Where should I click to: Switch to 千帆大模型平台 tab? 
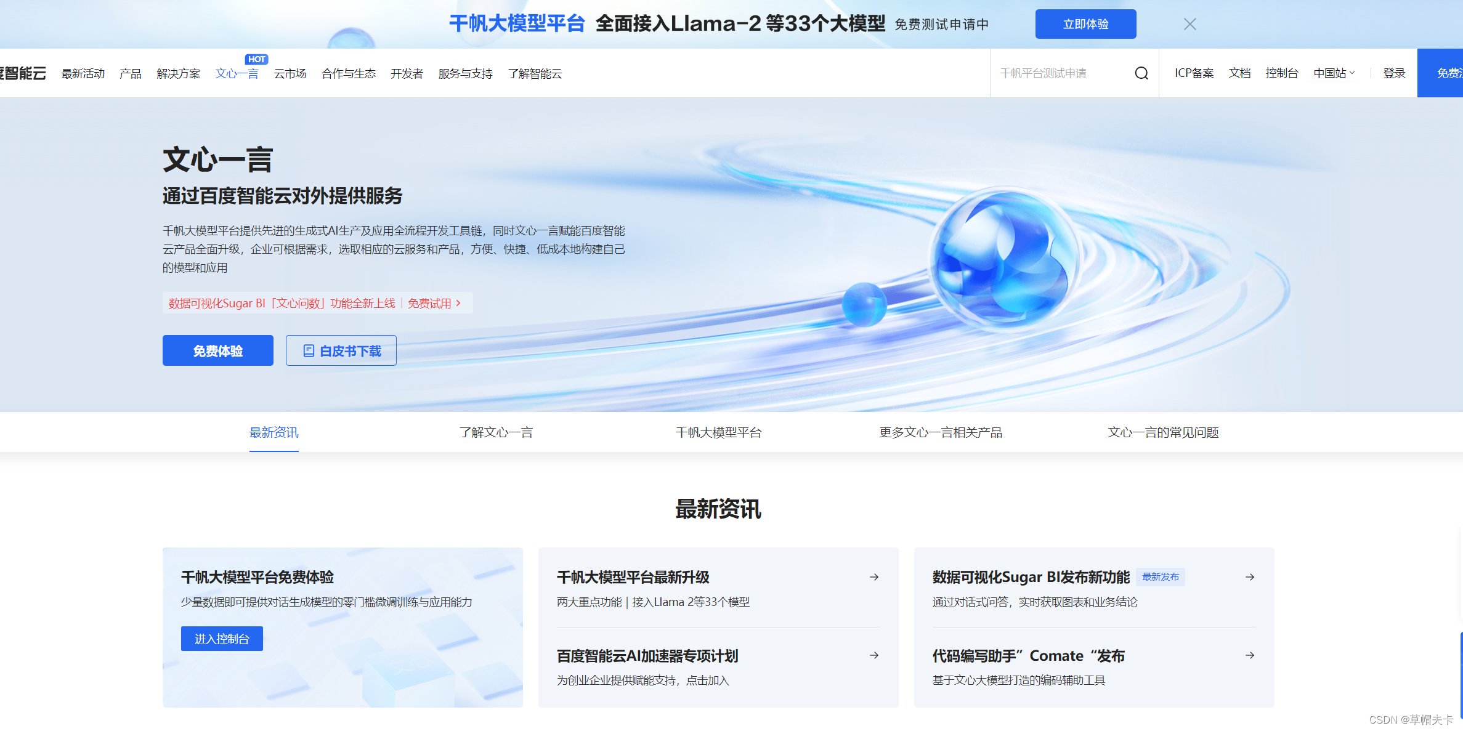(718, 432)
